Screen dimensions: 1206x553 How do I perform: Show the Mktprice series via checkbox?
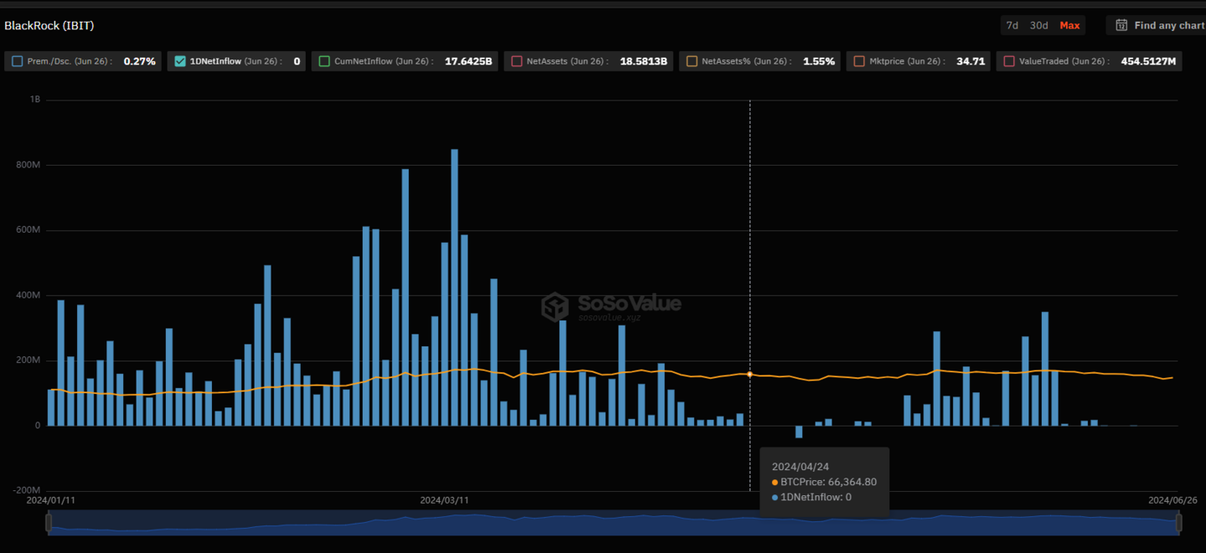(859, 61)
